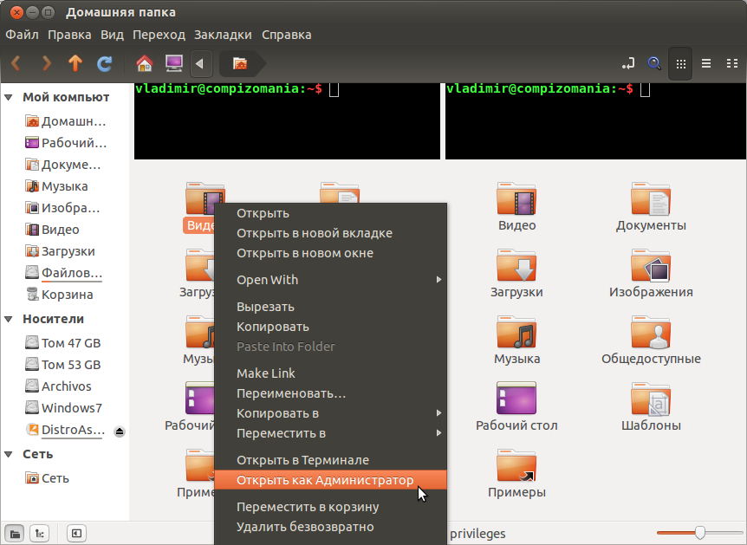This screenshot has height=545, width=747.
Task: Open Сеть network item in sidebar
Action: [47, 478]
